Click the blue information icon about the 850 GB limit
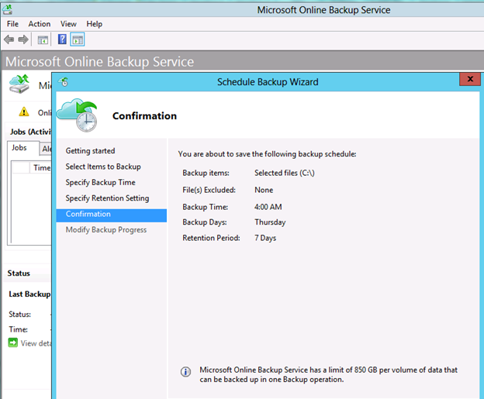Image resolution: width=484 pixels, height=399 pixels. click(185, 372)
